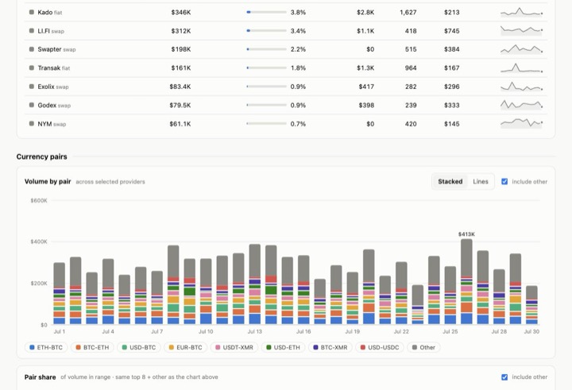Toggle the Godex provider square marker
Screen dimensions: 572x390
coord(32,105)
